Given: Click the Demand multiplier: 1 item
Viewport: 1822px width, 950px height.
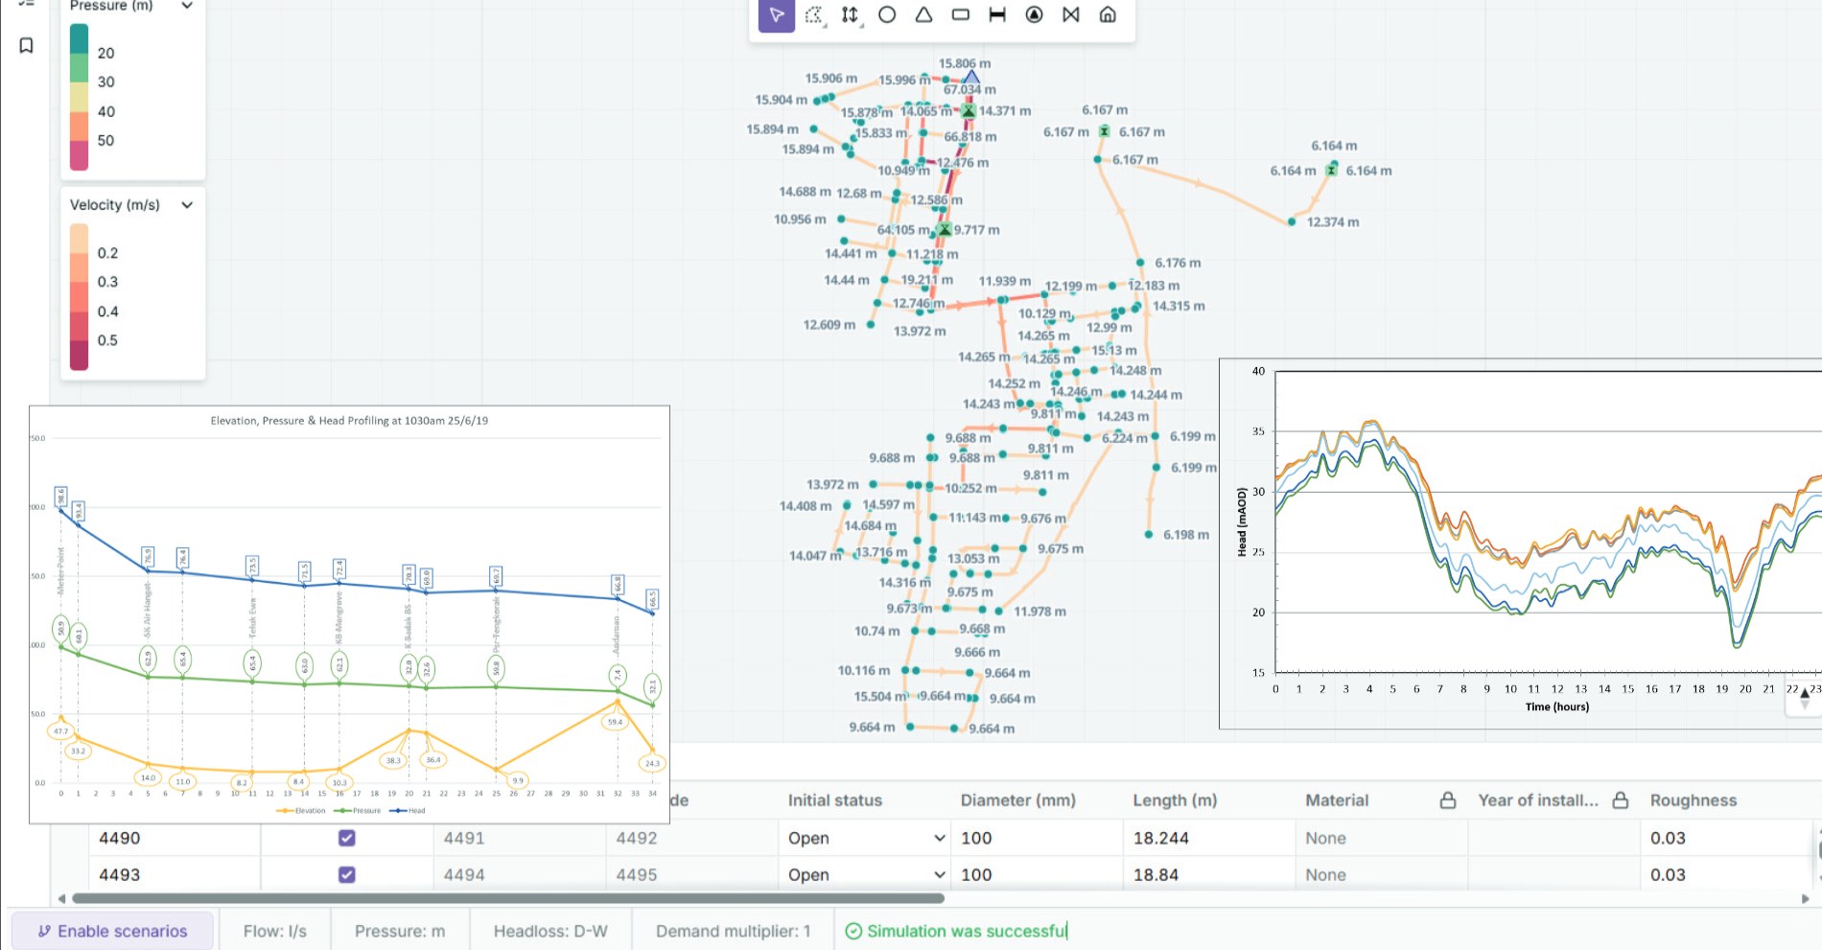Looking at the screenshot, I should click(733, 931).
